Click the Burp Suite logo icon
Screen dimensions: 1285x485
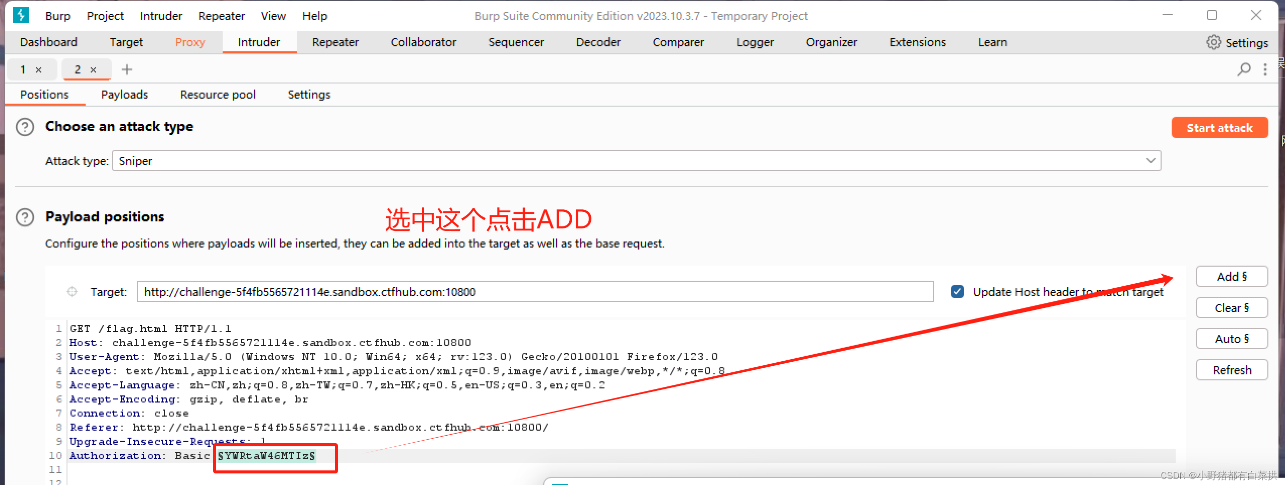coord(20,15)
